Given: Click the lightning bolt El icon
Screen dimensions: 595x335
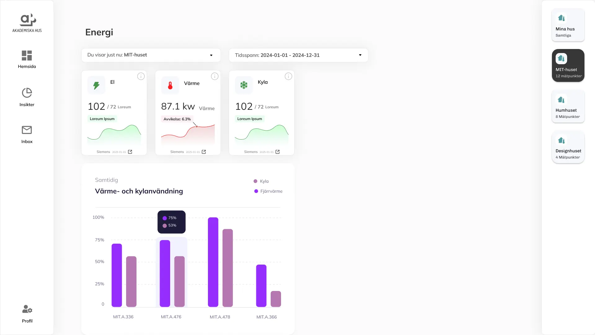Looking at the screenshot, I should [96, 85].
